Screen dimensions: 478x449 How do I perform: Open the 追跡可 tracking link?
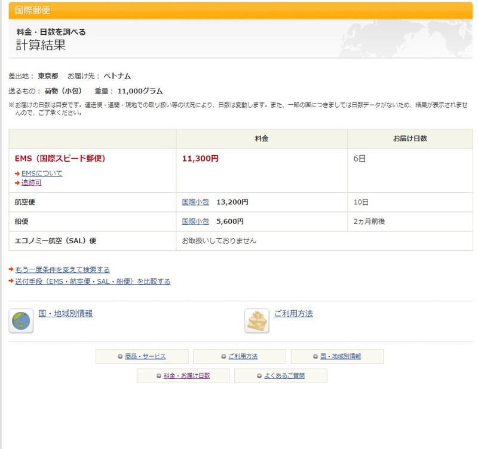pyautogui.click(x=32, y=183)
